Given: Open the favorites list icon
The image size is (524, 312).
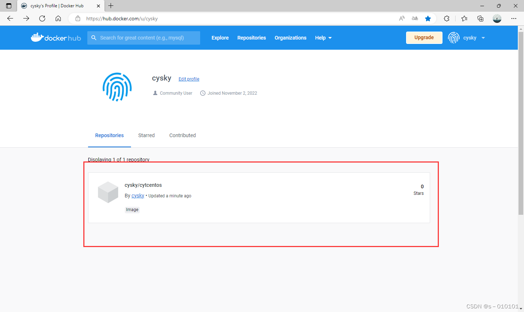Looking at the screenshot, I should click(x=464, y=19).
